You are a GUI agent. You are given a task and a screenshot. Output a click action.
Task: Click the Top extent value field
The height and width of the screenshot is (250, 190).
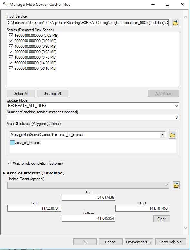tap(88, 197)
